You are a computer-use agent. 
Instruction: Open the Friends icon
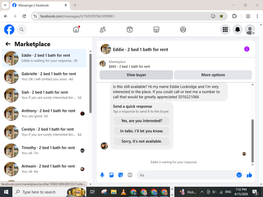click(103, 29)
